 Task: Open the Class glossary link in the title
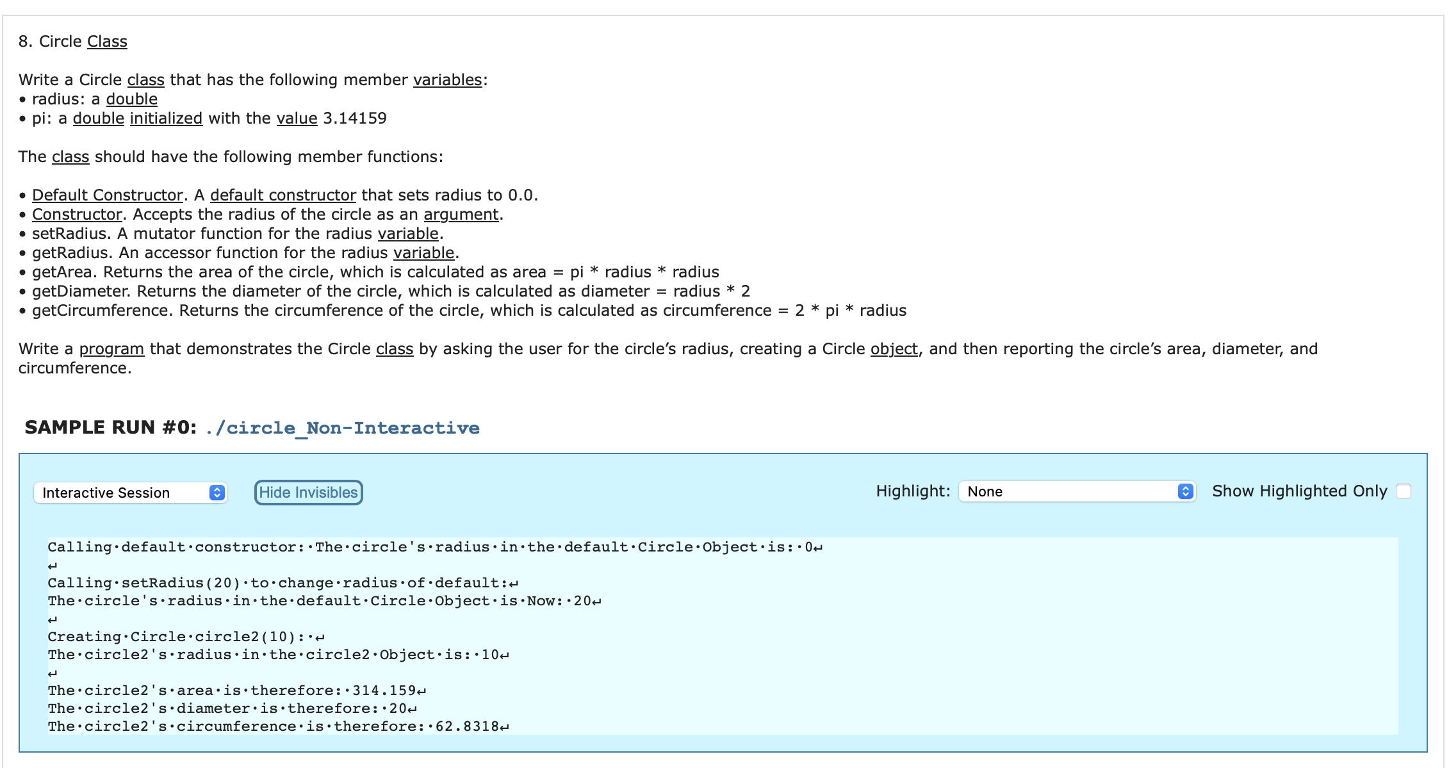[106, 41]
